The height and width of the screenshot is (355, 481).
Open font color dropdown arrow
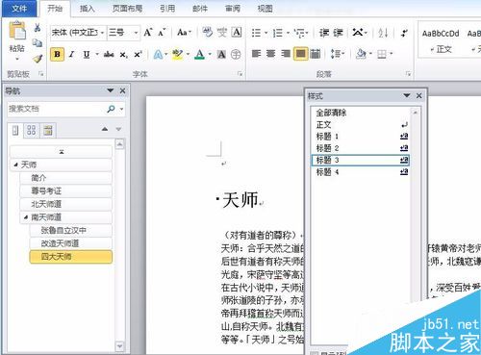point(210,54)
